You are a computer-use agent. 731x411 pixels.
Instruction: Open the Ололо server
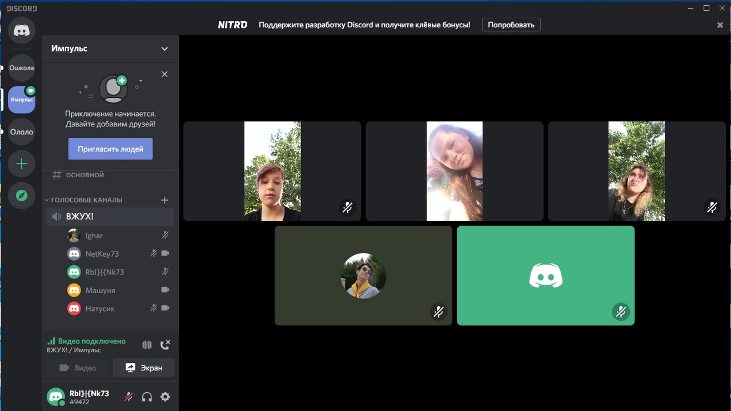point(22,132)
